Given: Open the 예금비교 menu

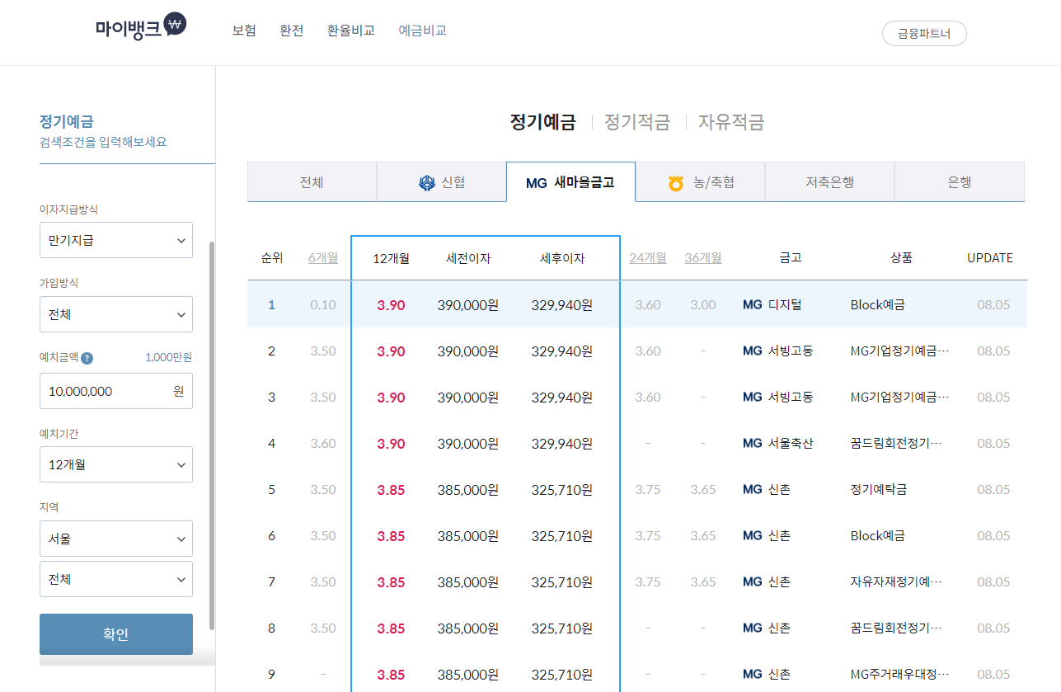Looking at the screenshot, I should tap(423, 31).
